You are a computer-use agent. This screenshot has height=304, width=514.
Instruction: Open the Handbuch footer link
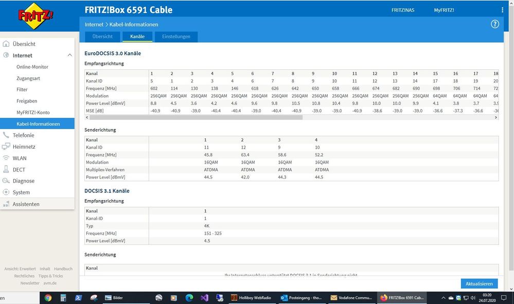pos(63,269)
